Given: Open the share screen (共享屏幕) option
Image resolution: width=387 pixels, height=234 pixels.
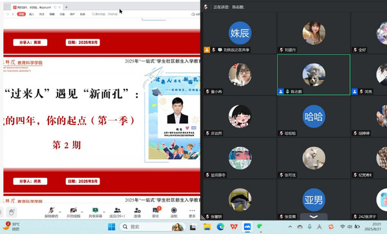Looking at the screenshot, I should pyautogui.click(x=95, y=212).
